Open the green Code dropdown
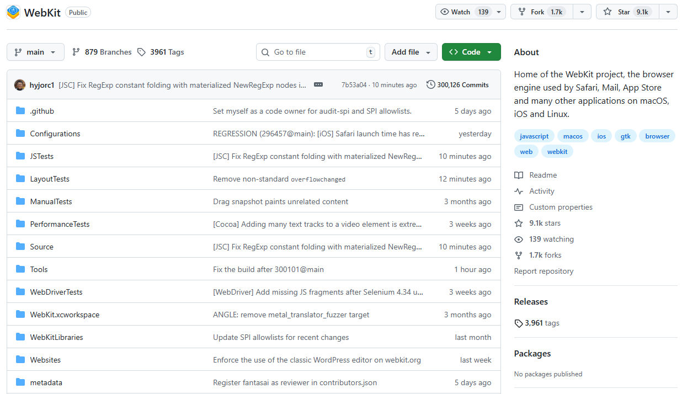The image size is (682, 394). [471, 52]
